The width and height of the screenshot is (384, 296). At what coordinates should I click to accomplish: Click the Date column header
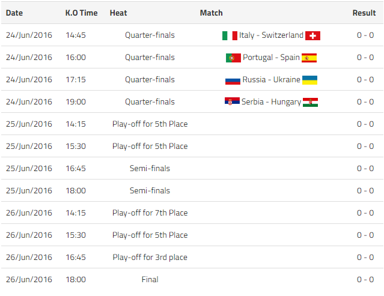click(x=14, y=13)
